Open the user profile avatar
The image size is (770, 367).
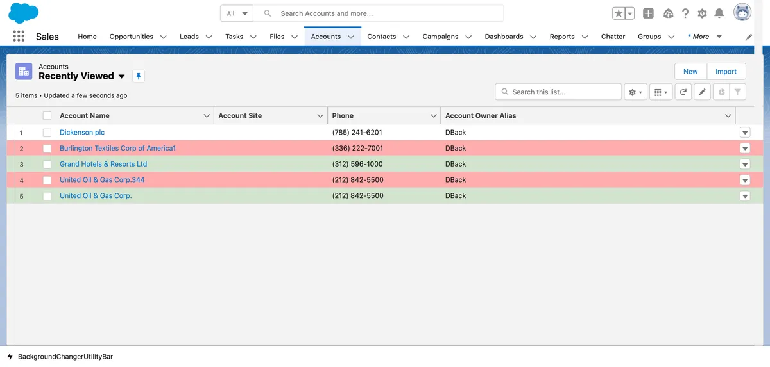pyautogui.click(x=742, y=13)
